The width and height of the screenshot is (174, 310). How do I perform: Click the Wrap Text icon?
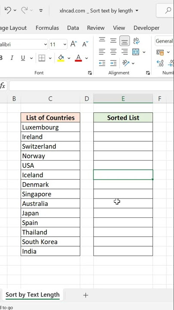click(136, 41)
